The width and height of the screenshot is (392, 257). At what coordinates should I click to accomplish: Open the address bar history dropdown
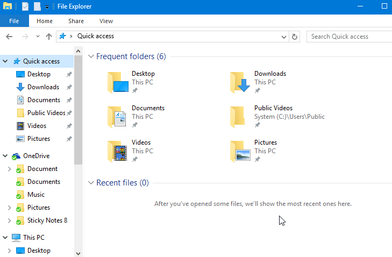(284, 37)
